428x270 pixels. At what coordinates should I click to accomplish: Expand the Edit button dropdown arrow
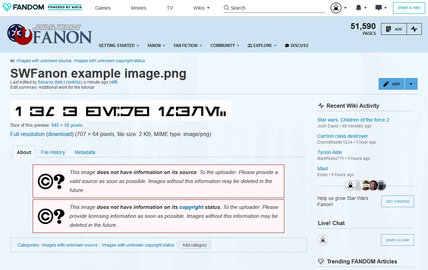click(x=411, y=84)
